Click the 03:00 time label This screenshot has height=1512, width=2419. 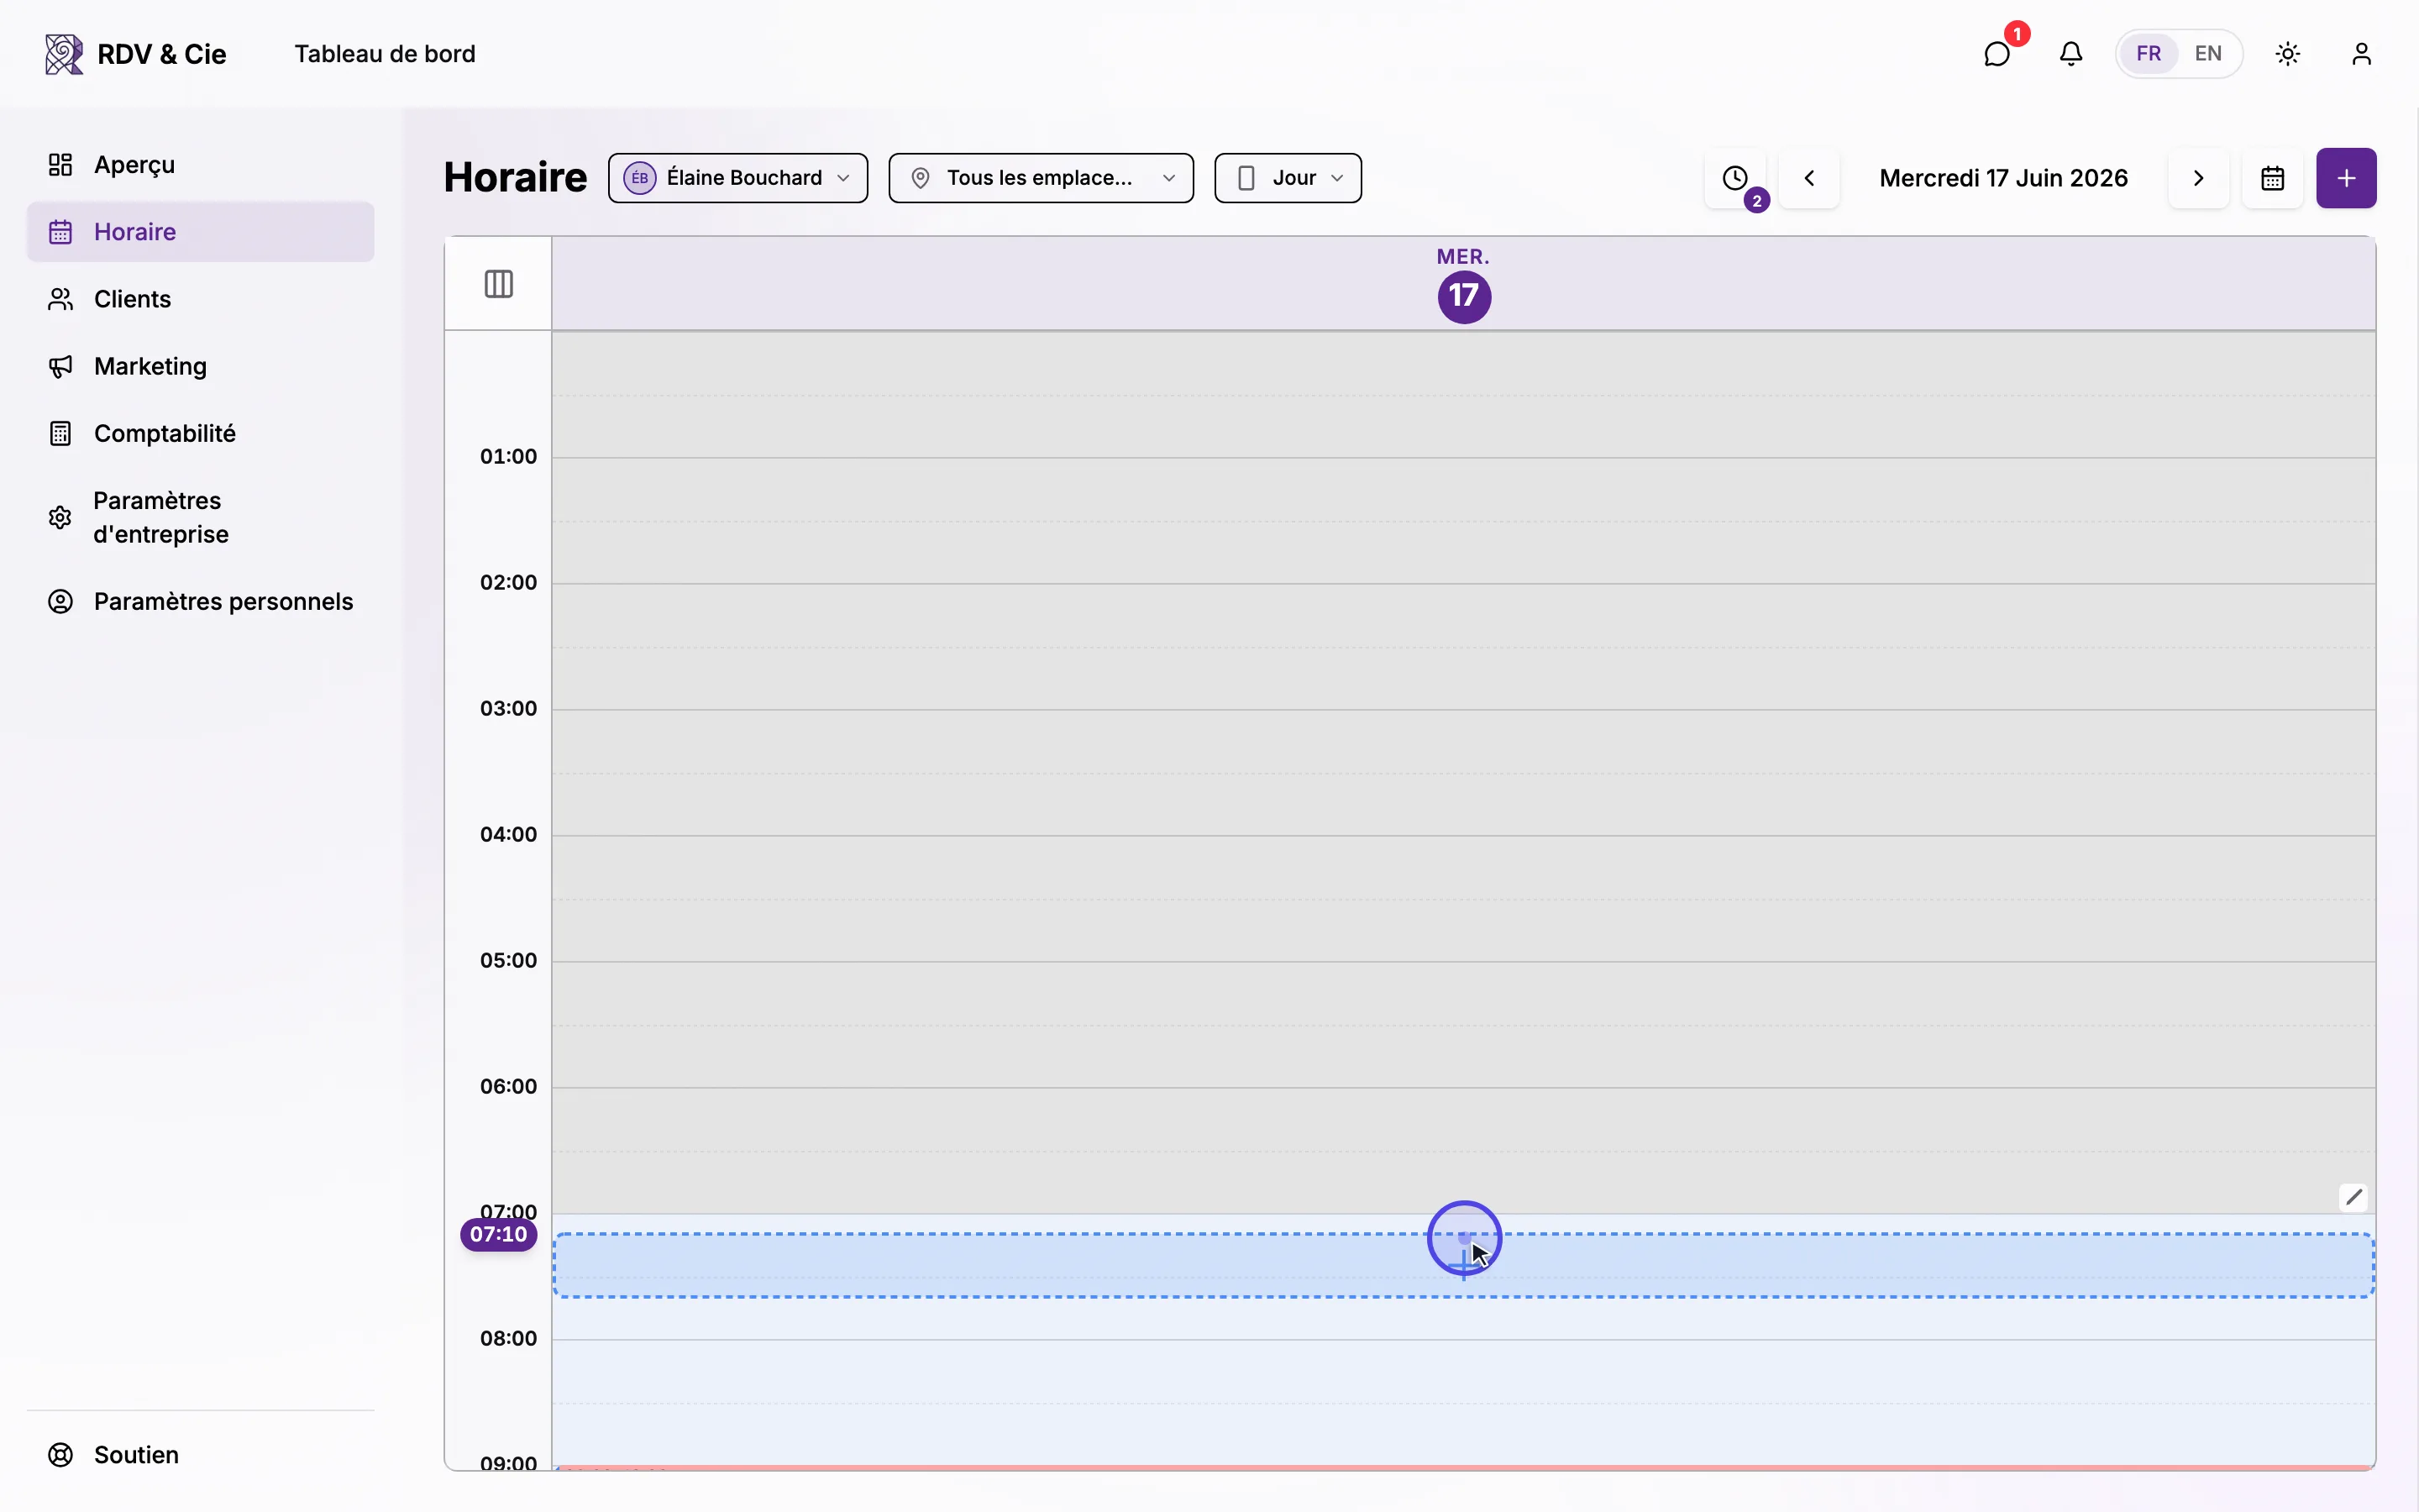[x=508, y=708]
